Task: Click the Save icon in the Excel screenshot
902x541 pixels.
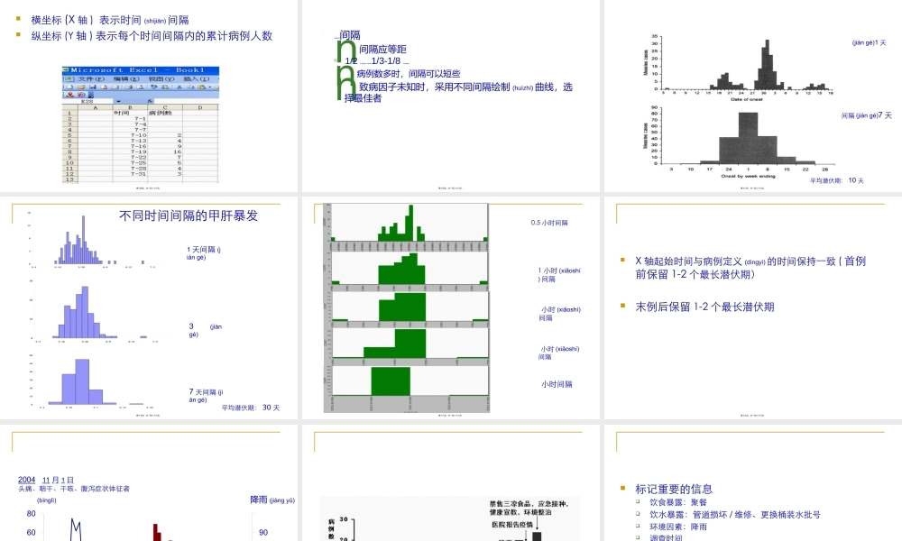Action: (93, 87)
